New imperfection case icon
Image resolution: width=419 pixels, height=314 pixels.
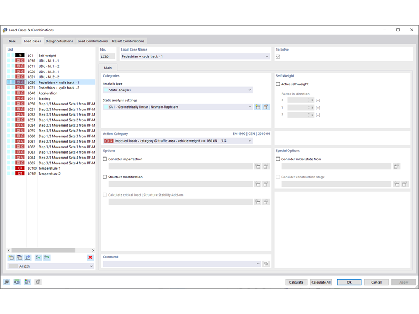click(x=257, y=166)
